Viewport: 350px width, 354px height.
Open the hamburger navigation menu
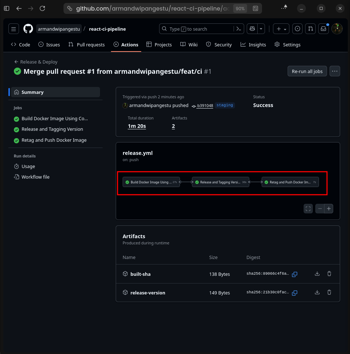(14, 29)
